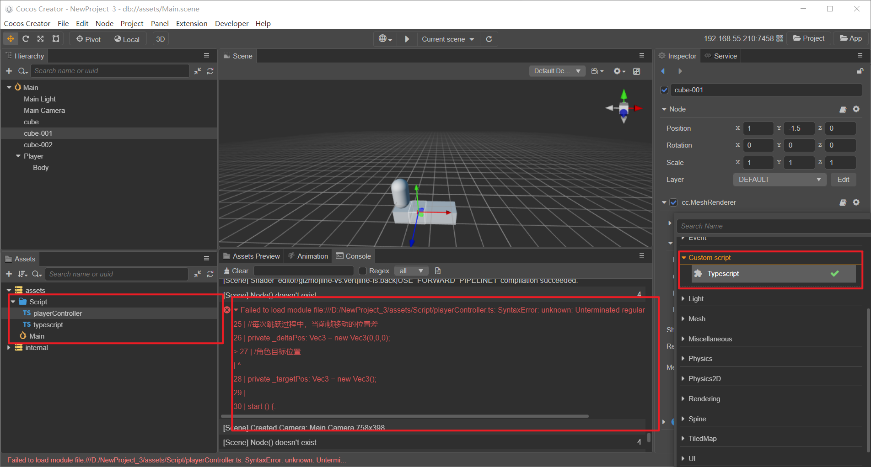Go back in Inspector history

click(663, 71)
